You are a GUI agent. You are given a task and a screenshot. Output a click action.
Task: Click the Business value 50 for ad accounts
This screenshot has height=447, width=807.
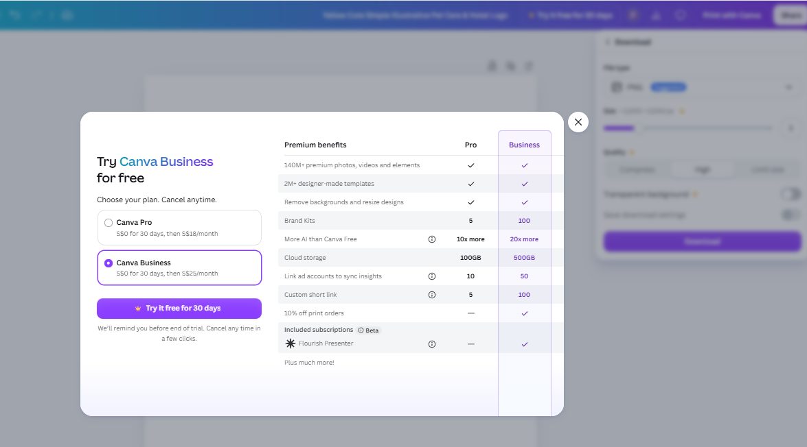(x=524, y=276)
